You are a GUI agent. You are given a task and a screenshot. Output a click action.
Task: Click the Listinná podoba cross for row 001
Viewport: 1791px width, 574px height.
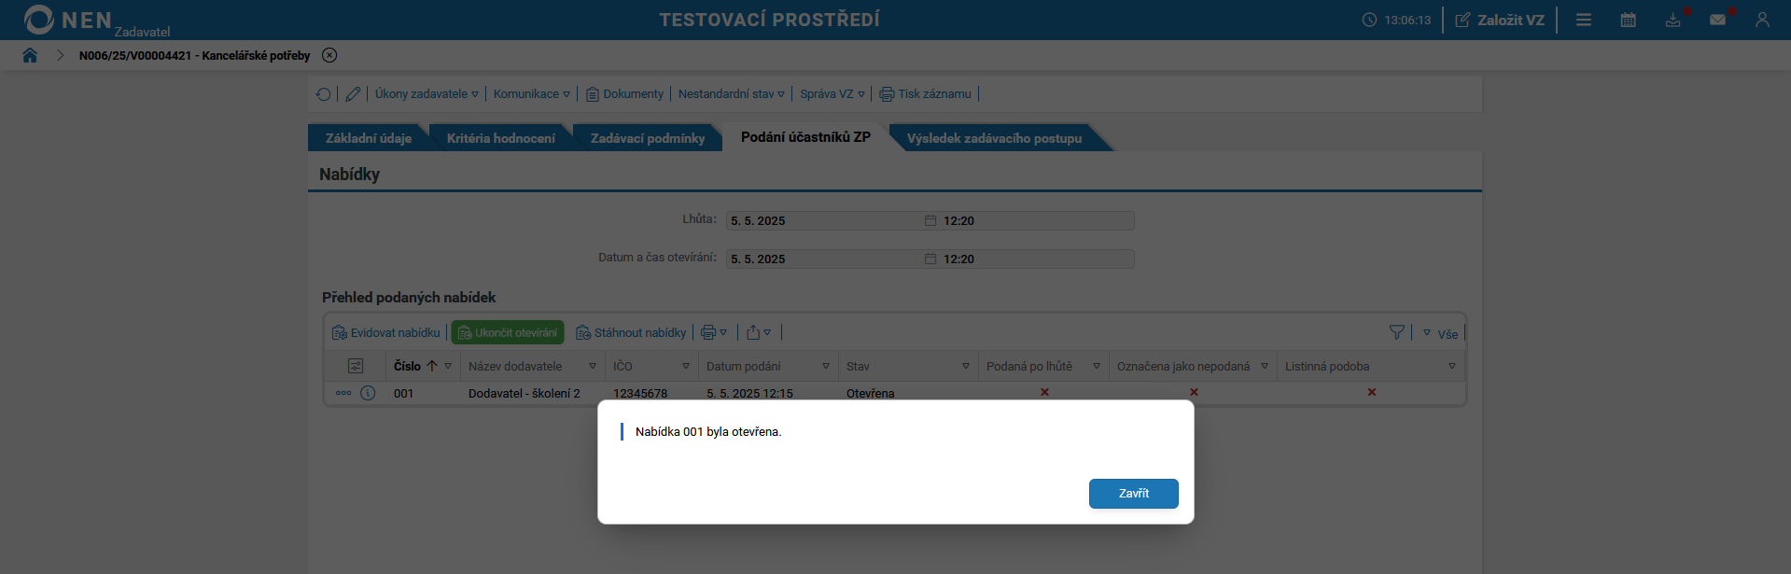[x=1371, y=392]
